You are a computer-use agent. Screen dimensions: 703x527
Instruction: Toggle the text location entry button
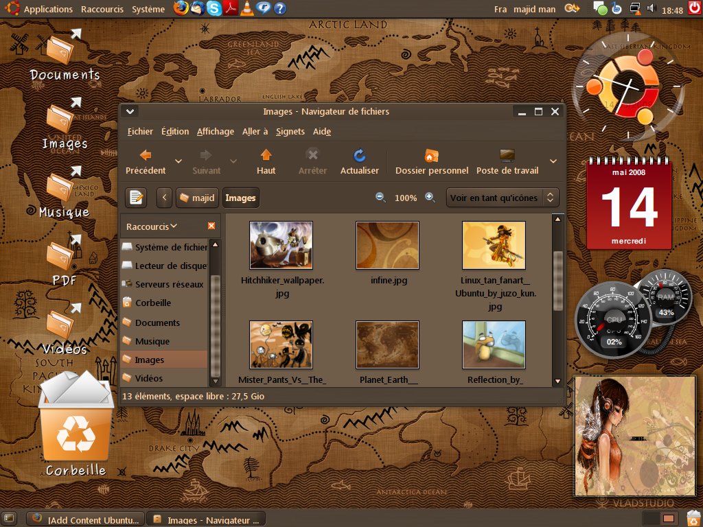pyautogui.click(x=136, y=198)
